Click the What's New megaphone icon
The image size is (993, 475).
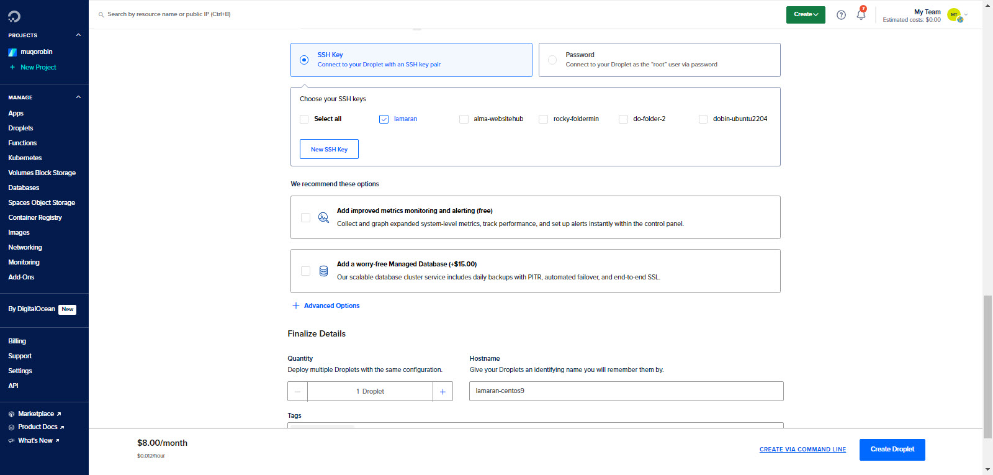[x=11, y=441]
